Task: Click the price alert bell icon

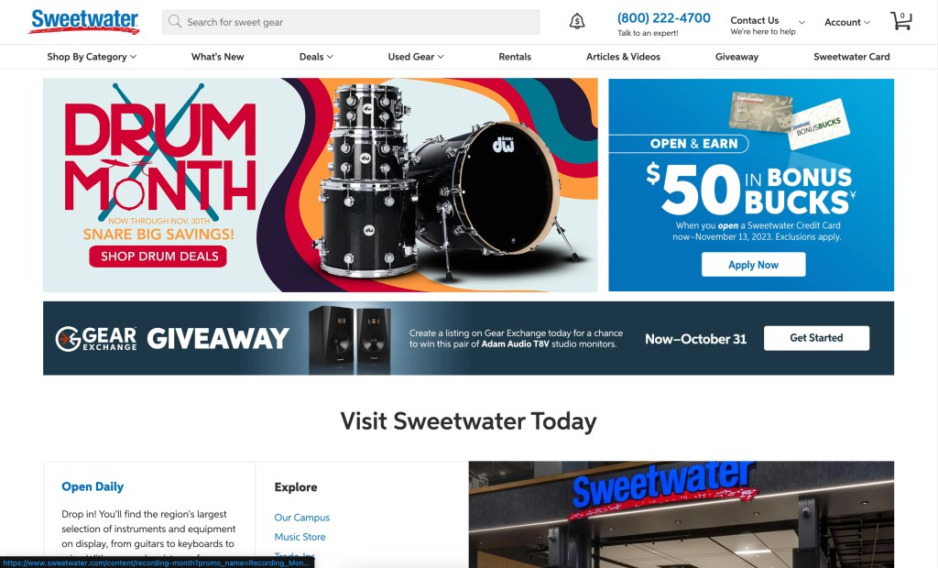Action: (x=577, y=22)
